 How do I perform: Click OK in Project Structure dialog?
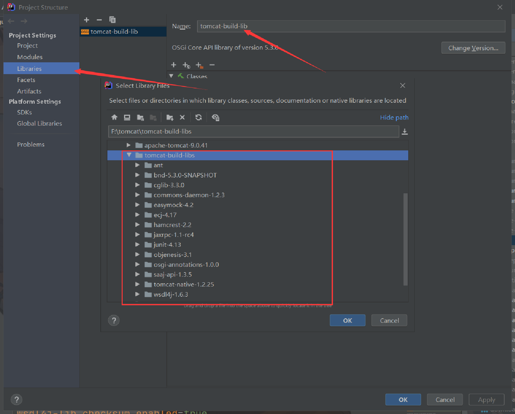coord(403,399)
